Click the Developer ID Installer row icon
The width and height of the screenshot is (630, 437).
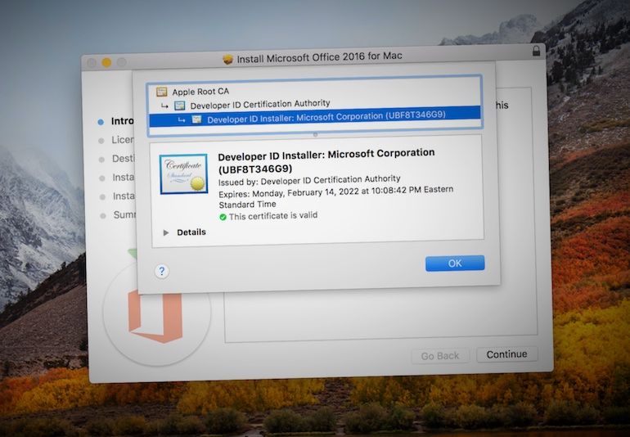pyautogui.click(x=197, y=119)
